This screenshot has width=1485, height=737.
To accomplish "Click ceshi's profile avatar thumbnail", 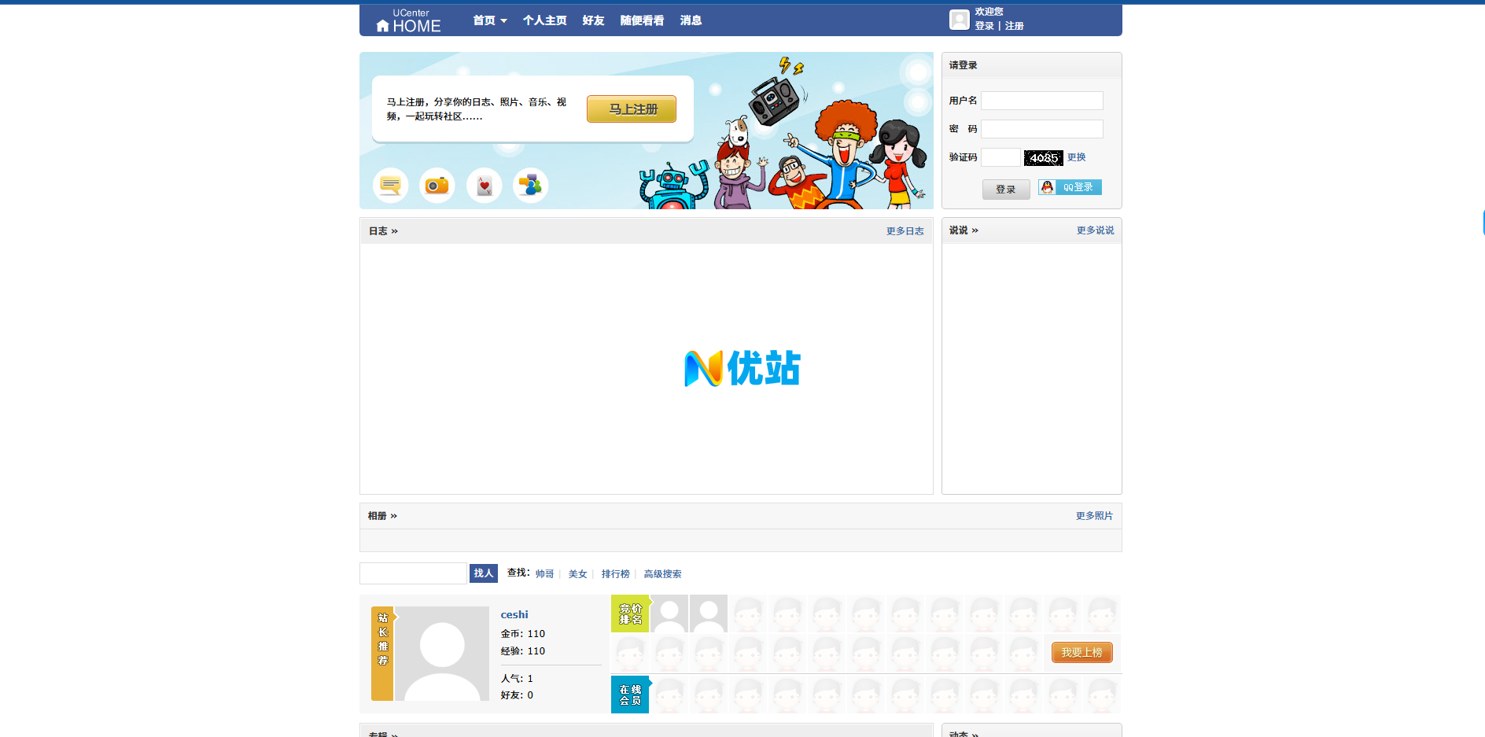I will point(441,654).
